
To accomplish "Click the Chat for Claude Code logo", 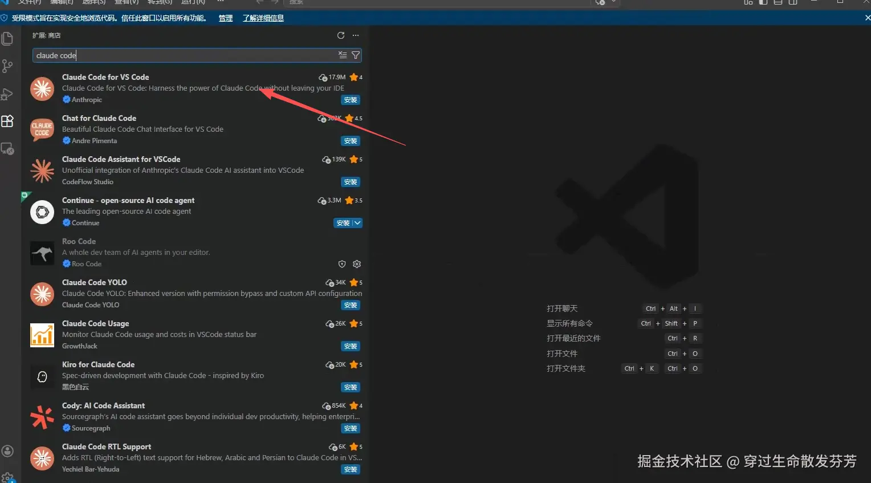I will (42, 130).
